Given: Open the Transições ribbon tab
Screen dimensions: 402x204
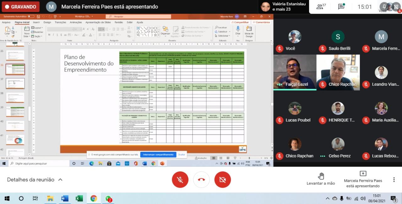Looking at the screenshot, I should tap(60, 22).
